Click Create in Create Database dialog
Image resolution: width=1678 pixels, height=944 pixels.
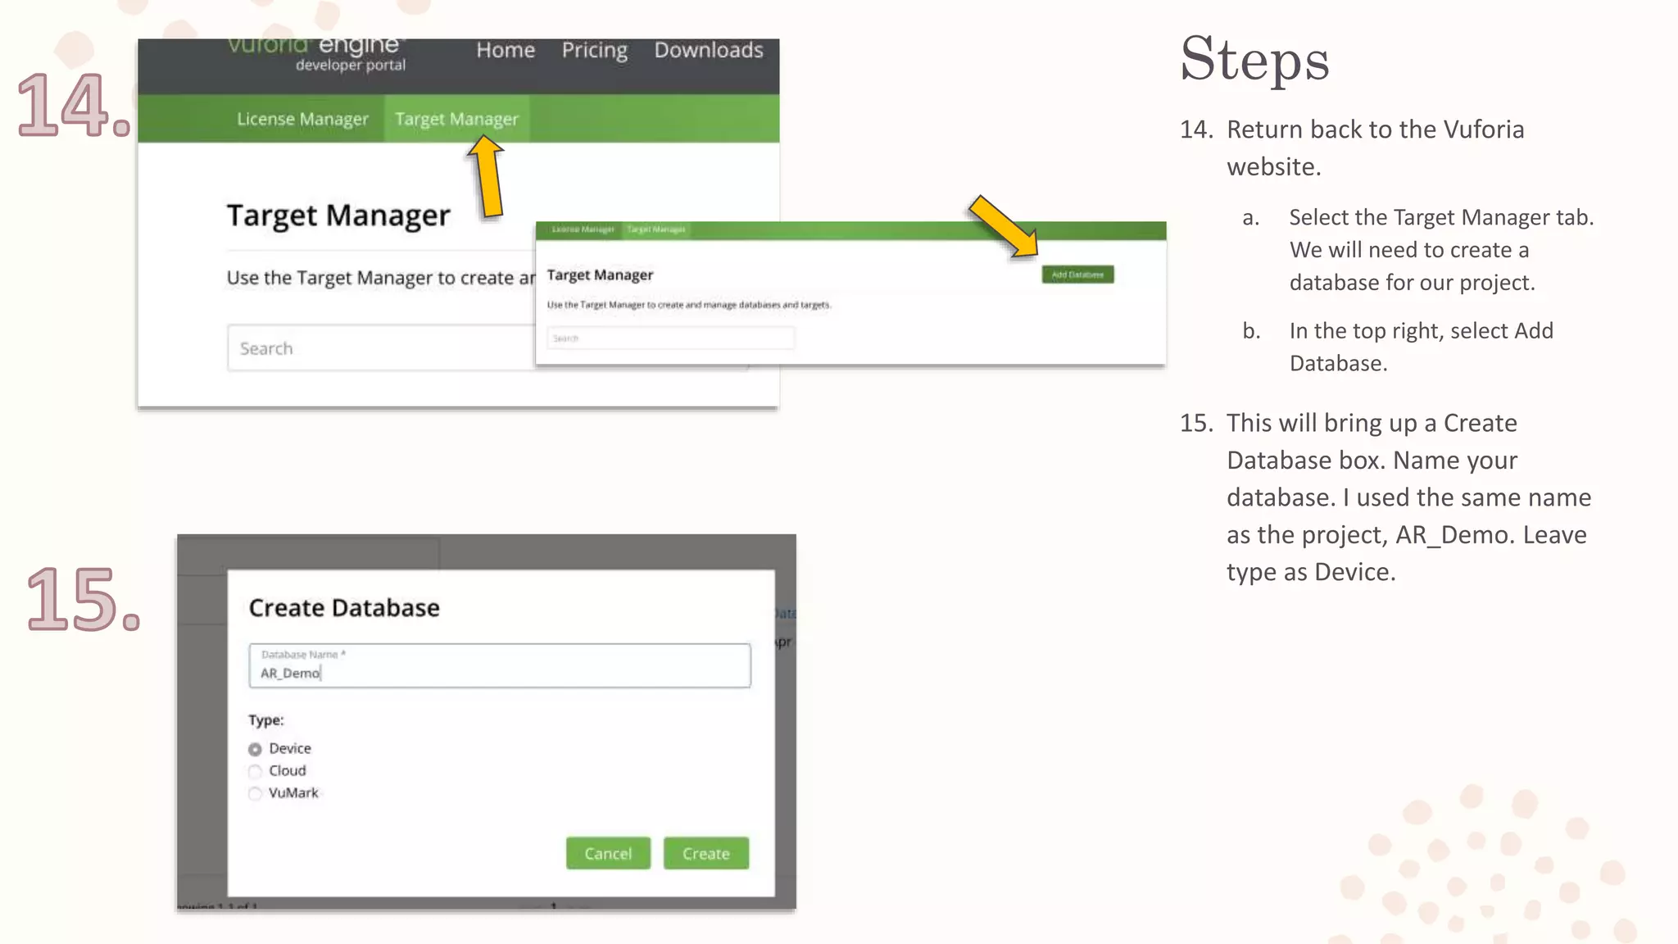706,853
